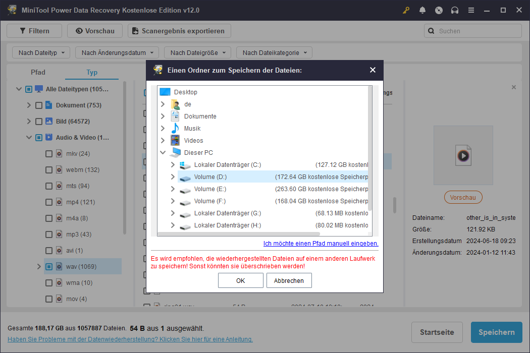Click the Vorschau toolbar button
The width and height of the screenshot is (530, 353).
(x=95, y=31)
